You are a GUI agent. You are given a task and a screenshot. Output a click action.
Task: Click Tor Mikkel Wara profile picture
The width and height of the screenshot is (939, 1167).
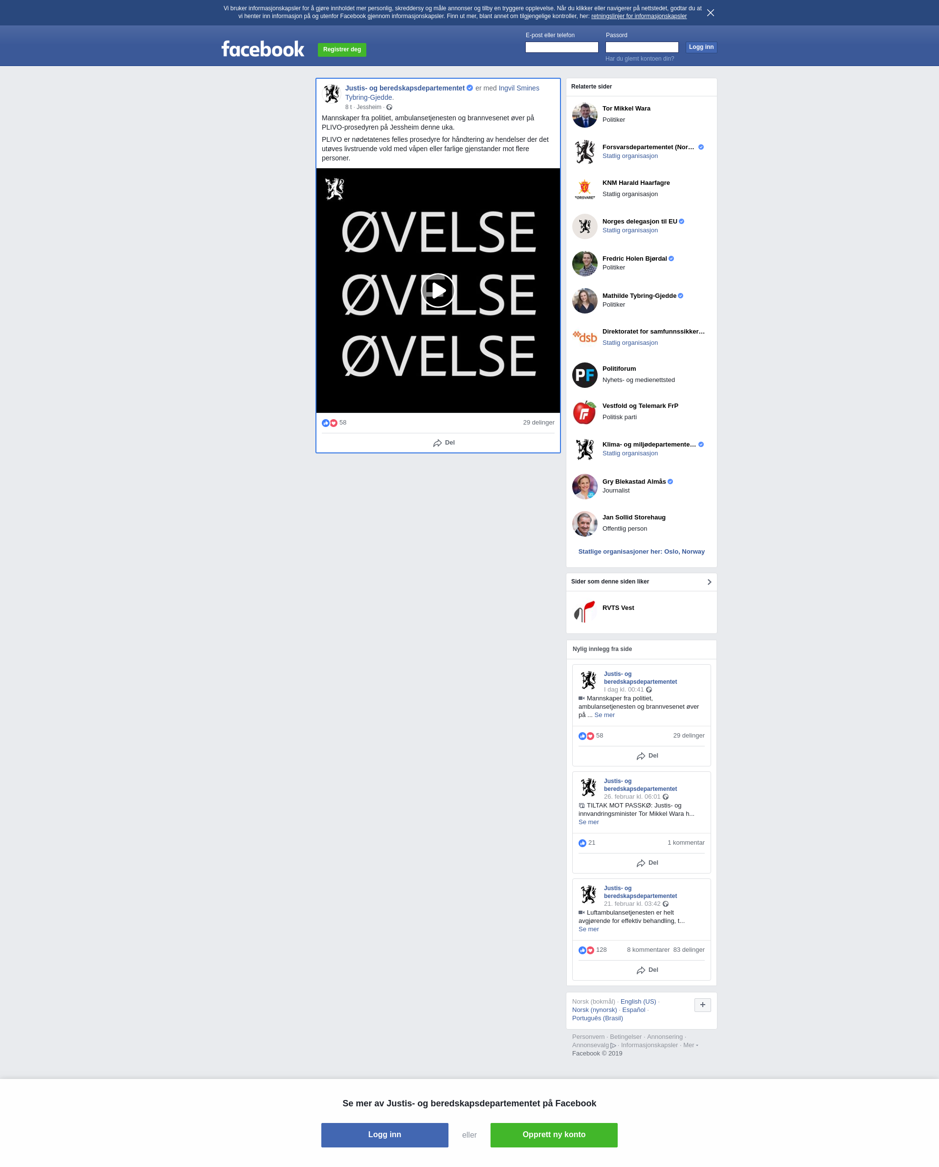pyautogui.click(x=584, y=115)
